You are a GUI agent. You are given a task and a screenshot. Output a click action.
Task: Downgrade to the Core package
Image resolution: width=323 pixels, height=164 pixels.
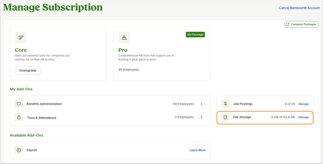(28, 70)
